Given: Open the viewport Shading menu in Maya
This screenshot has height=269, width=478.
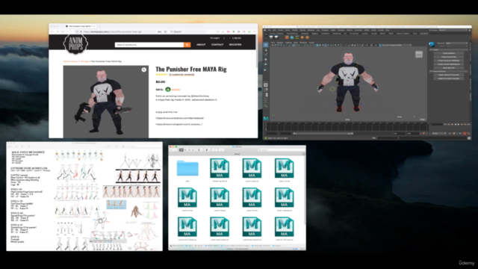Looking at the screenshot, I should point(280,43).
